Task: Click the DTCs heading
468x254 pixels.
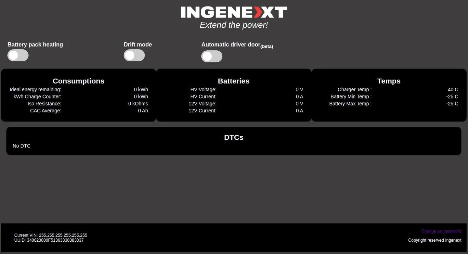Action: coord(234,137)
